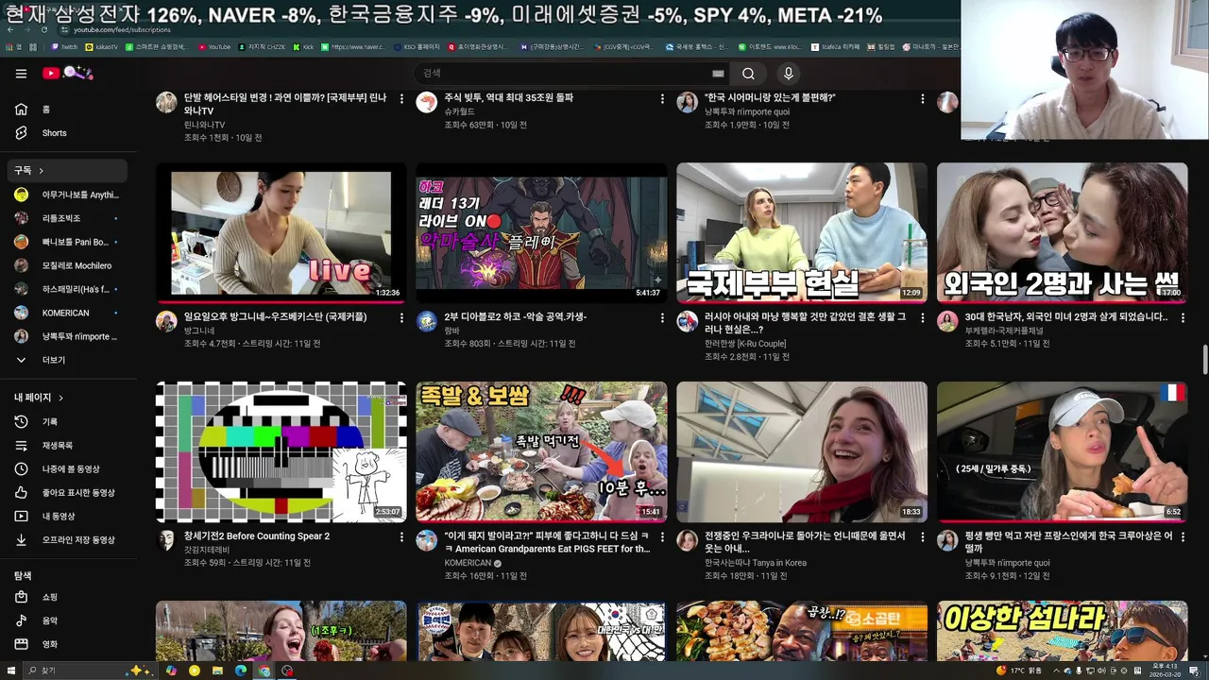Screen dimensions: 1209x680
Task: Open the Twitch bookmark
Action: tap(64, 46)
